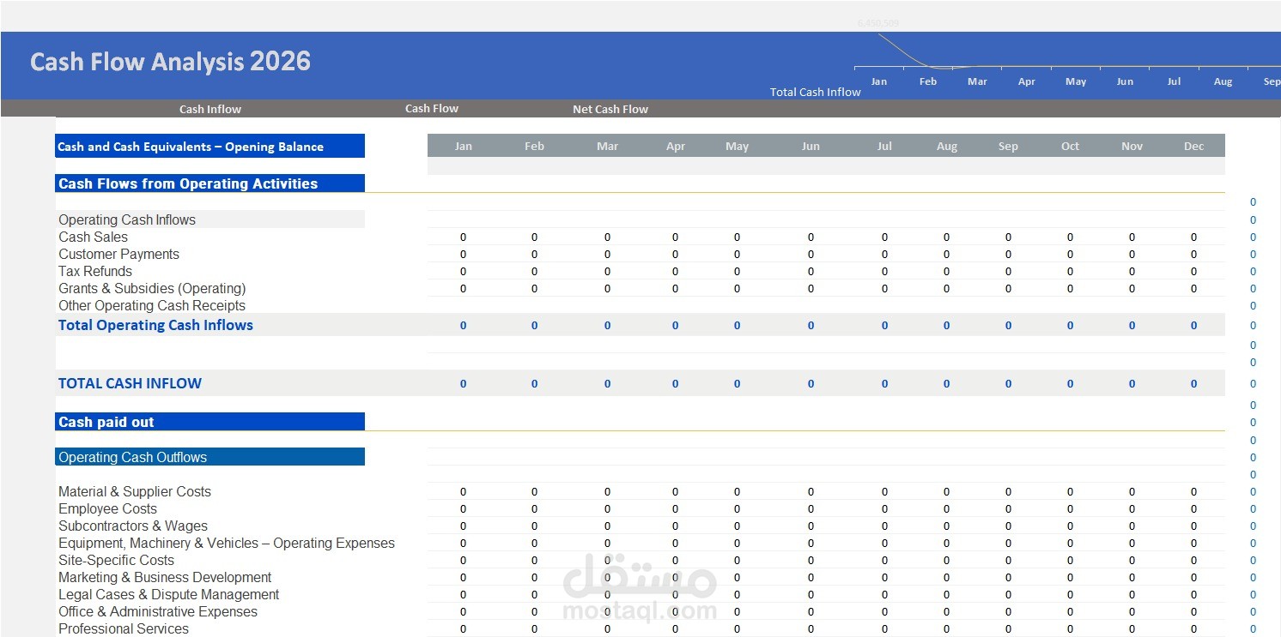Select the Total Cash Inflow chart label

(x=815, y=92)
